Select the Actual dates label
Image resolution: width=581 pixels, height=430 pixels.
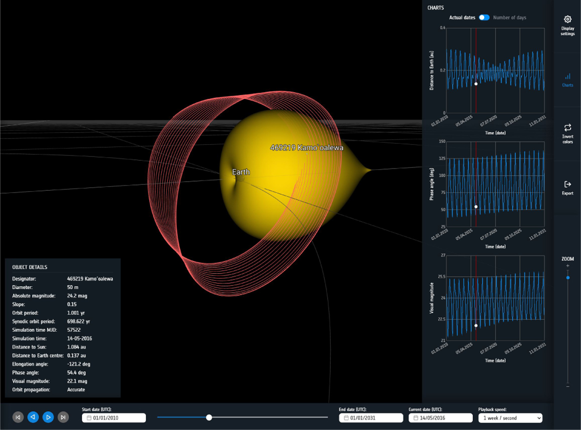tap(462, 17)
